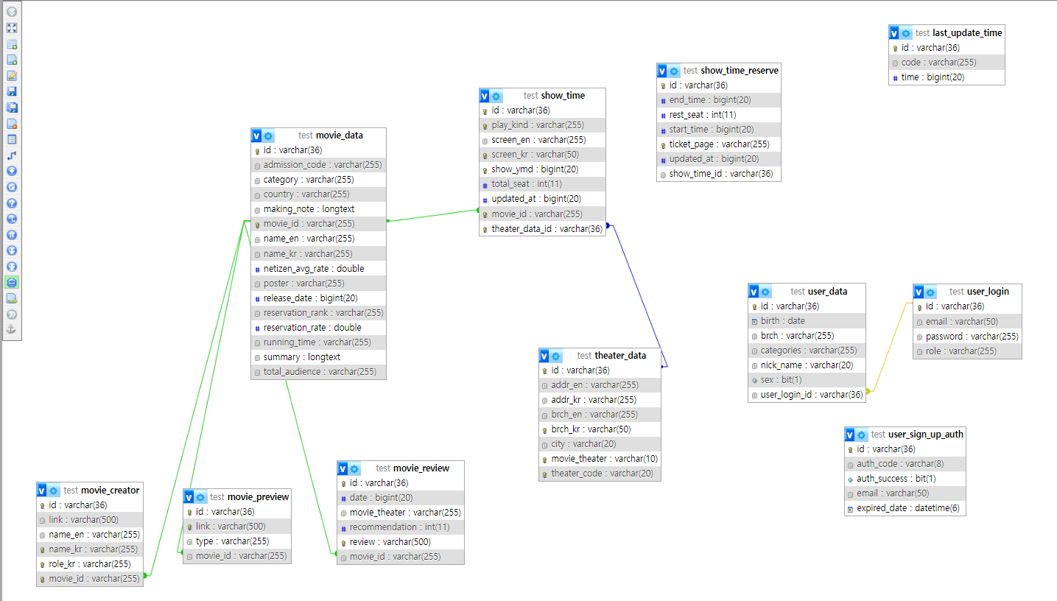The width and height of the screenshot is (1057, 601).
Task: Delete designer pages icon
Action: pos(12,124)
